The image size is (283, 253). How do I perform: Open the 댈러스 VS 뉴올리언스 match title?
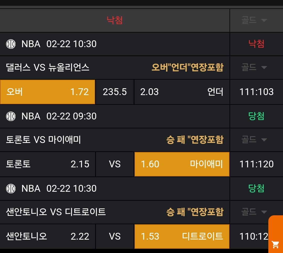pyautogui.click(x=48, y=68)
